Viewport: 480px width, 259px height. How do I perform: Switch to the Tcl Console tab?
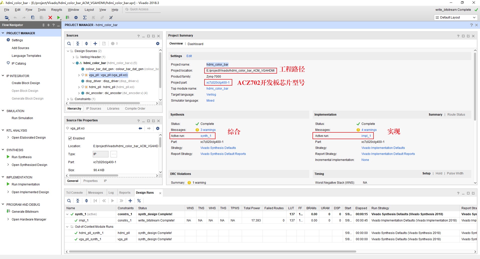pyautogui.click(x=74, y=193)
